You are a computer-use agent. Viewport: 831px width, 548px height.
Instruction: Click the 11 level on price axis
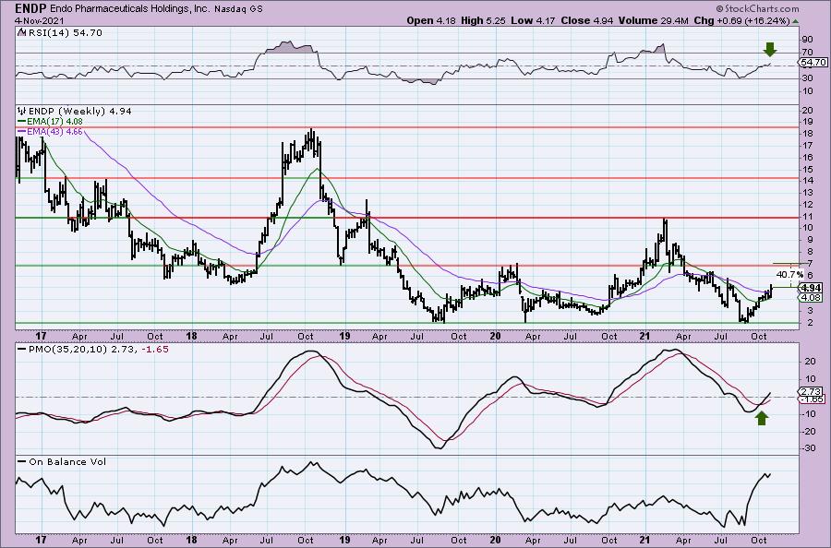click(808, 216)
